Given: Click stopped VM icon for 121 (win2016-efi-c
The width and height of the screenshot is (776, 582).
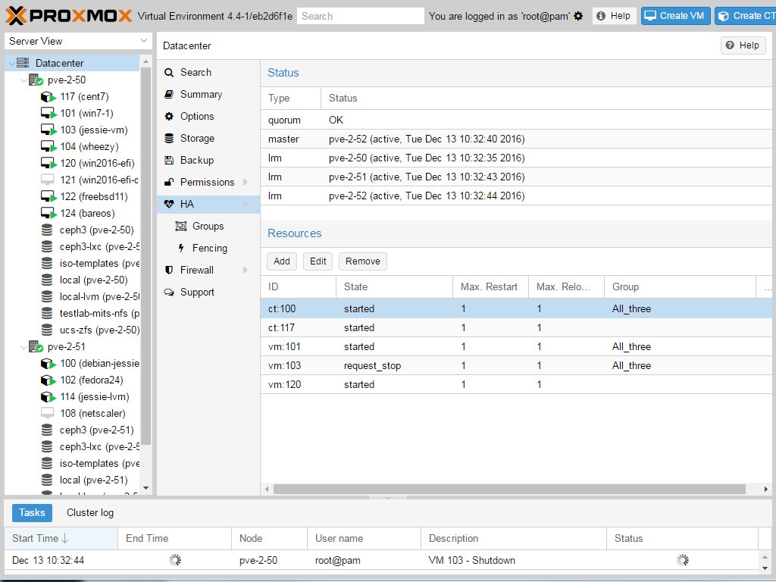Looking at the screenshot, I should (x=47, y=180).
